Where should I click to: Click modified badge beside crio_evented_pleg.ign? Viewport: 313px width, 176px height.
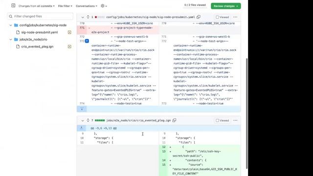(x=69, y=46)
